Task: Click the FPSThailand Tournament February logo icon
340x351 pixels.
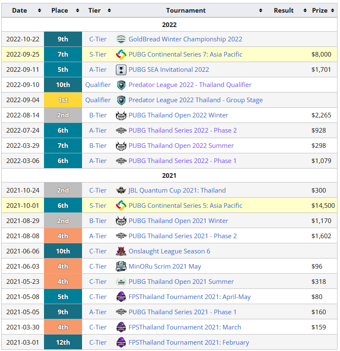Action: coord(121,343)
